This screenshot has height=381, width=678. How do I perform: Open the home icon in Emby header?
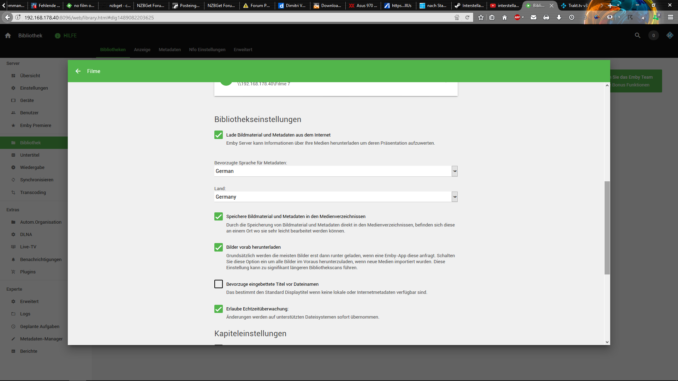[x=8, y=36]
